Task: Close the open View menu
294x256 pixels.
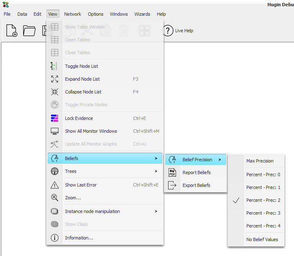Action: 53,14
